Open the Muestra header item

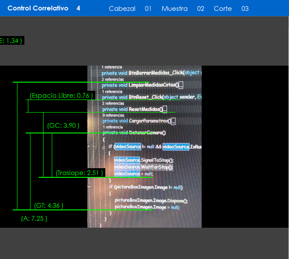coord(174,9)
